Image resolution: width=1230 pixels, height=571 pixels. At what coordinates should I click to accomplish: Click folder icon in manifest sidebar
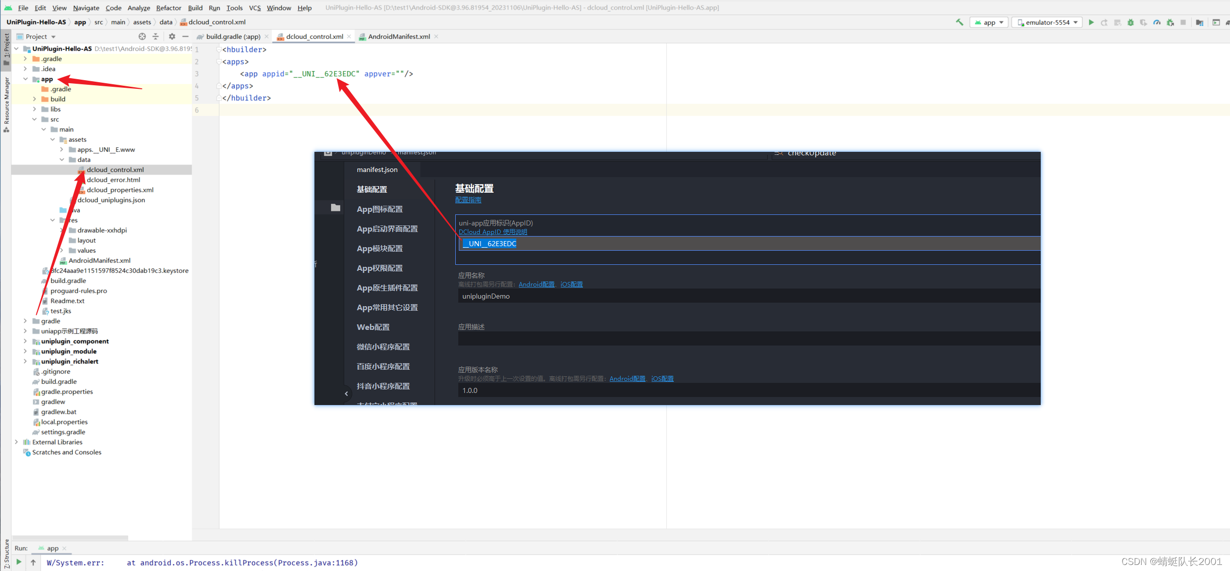tap(336, 207)
